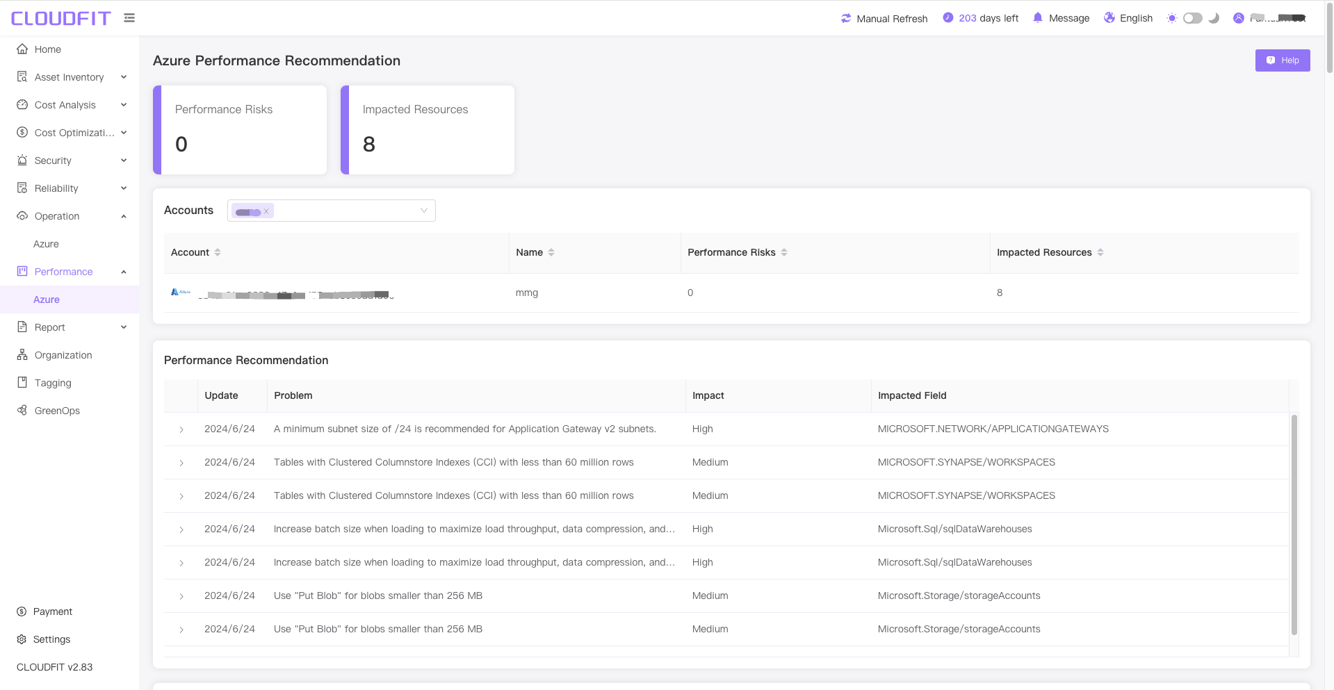The image size is (1334, 690).
Task: Click the Organization icon
Action: pyautogui.click(x=22, y=355)
